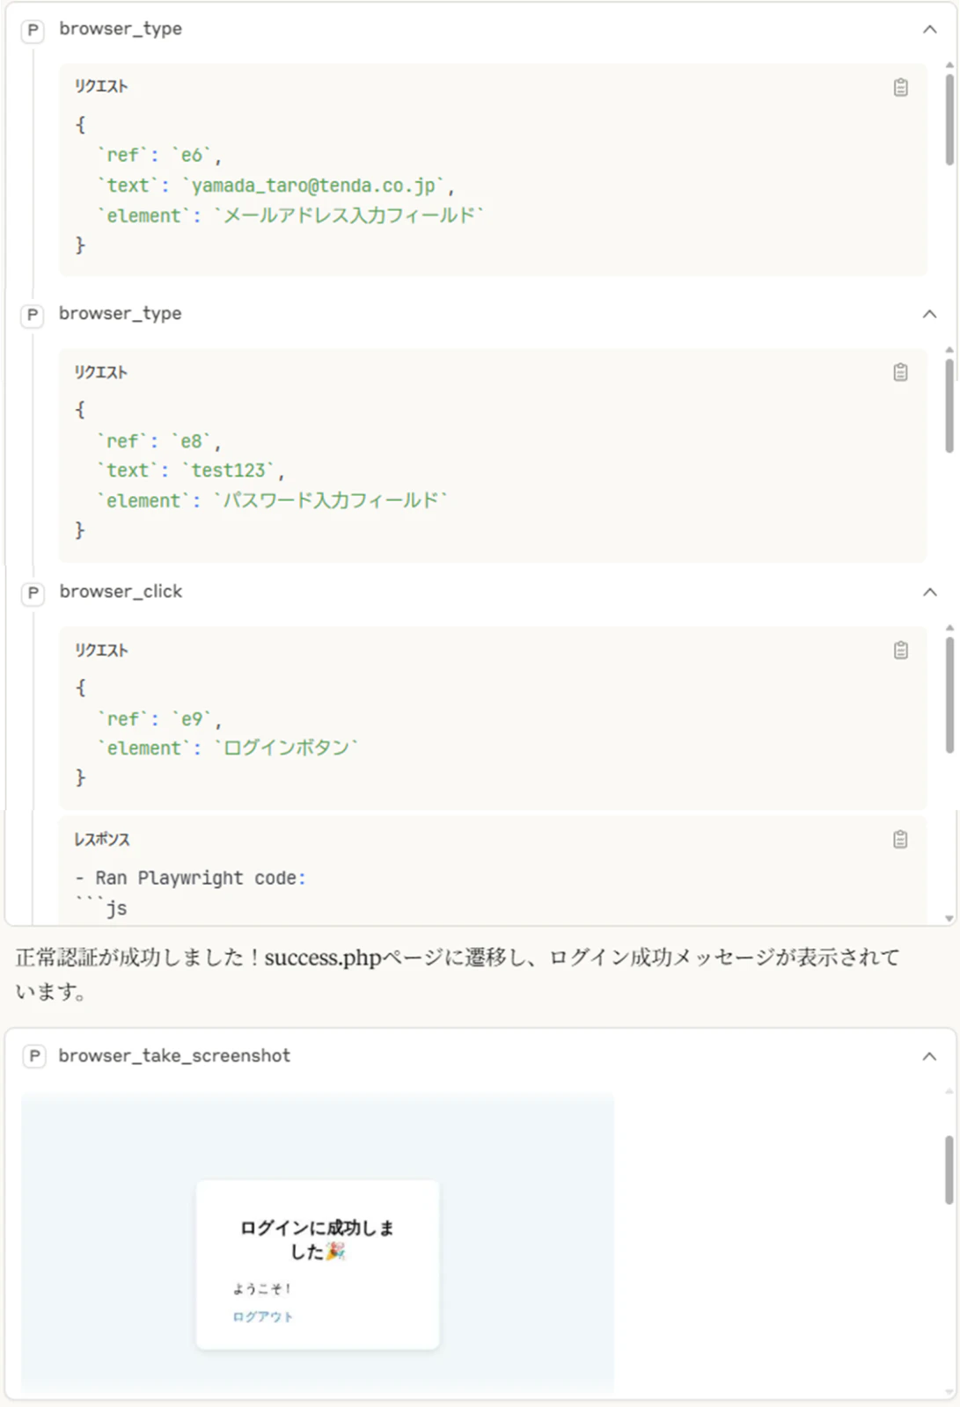Click the browser_click tool name header

(121, 592)
